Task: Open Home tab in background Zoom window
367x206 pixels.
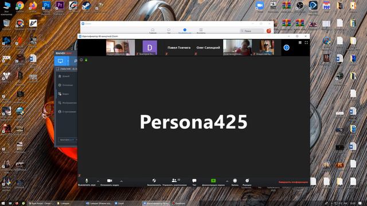Action: tap(153, 31)
